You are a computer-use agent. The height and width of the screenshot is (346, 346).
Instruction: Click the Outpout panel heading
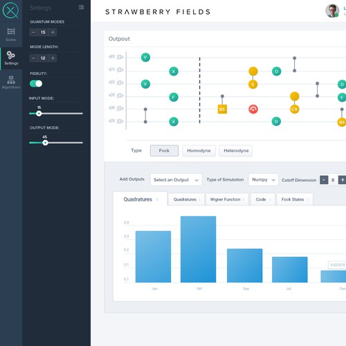click(119, 39)
